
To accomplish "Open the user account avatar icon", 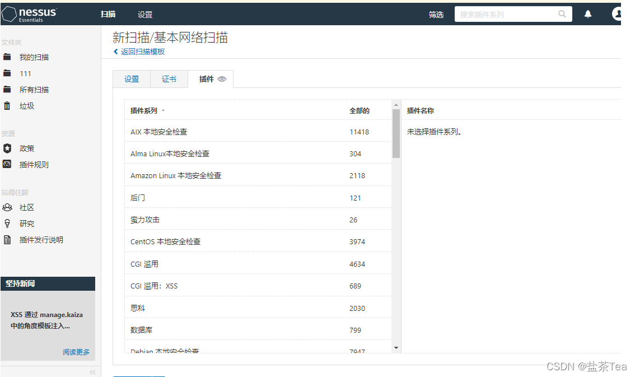I will [617, 14].
